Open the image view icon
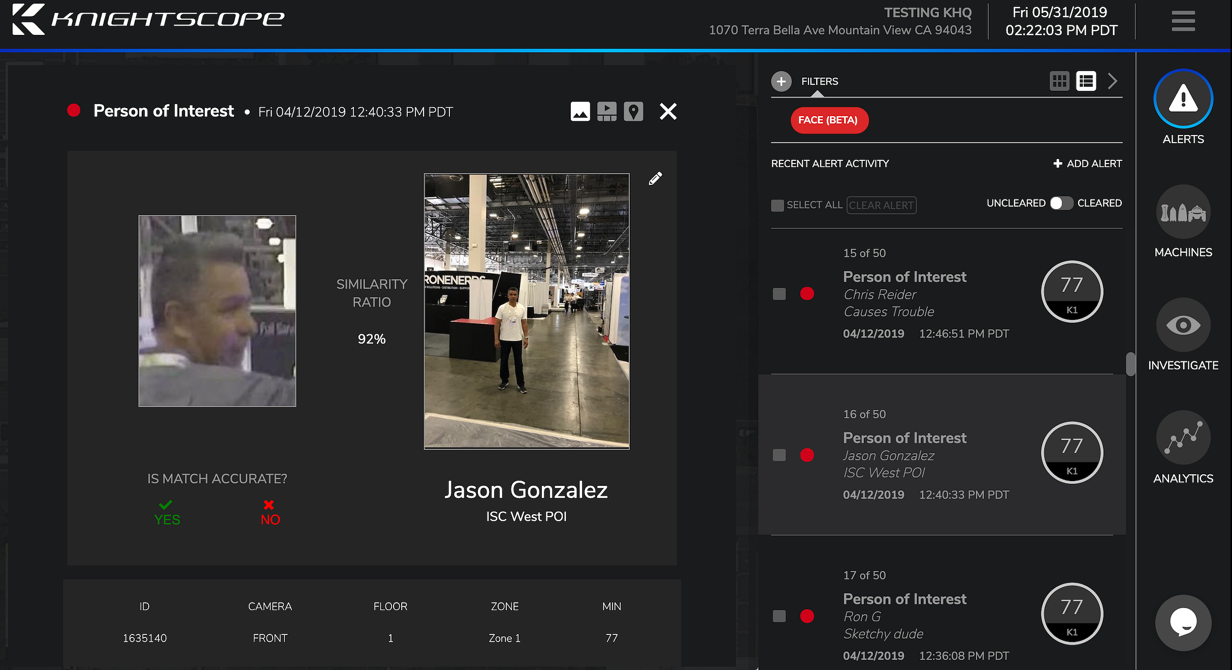 click(580, 111)
